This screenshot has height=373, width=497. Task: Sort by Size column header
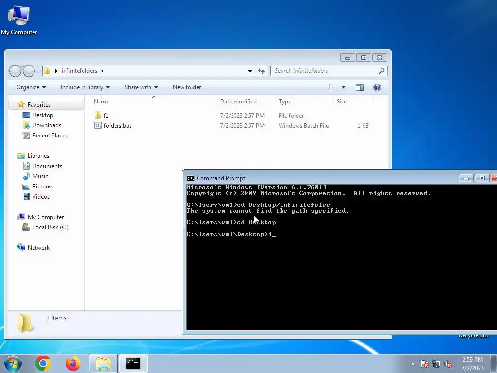(x=353, y=102)
